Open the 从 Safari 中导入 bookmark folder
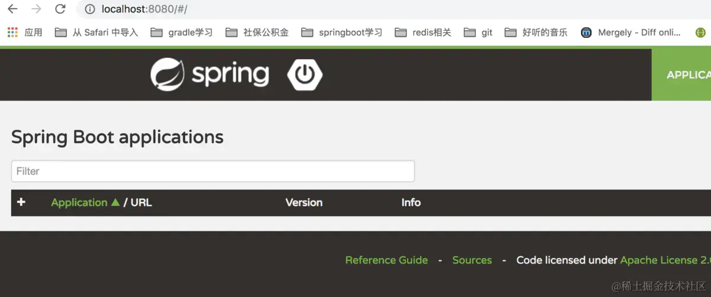The height and width of the screenshot is (297, 711). [x=97, y=33]
